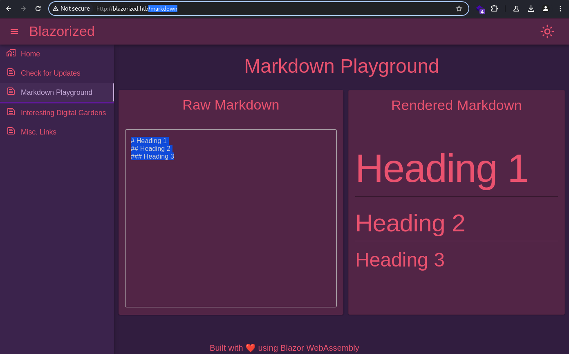Click the Misc. Links document icon
Image resolution: width=569 pixels, height=354 pixels.
(x=11, y=131)
